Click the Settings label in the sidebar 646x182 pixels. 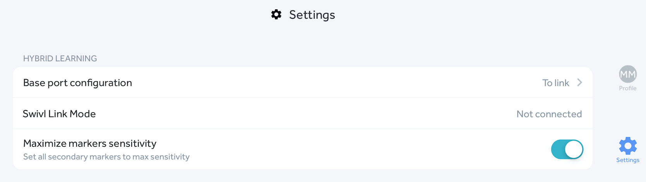628,160
